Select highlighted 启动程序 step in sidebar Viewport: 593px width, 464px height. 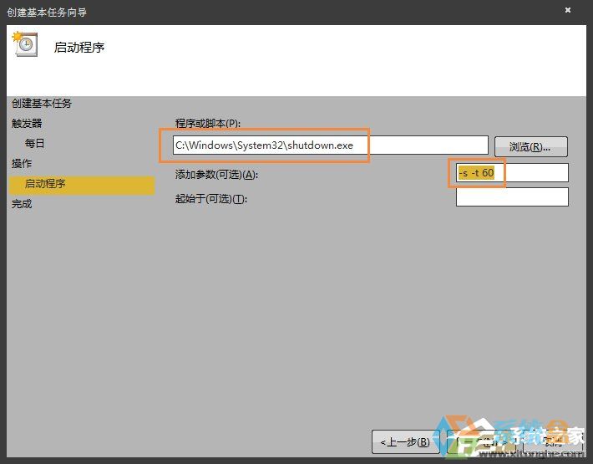pos(45,184)
